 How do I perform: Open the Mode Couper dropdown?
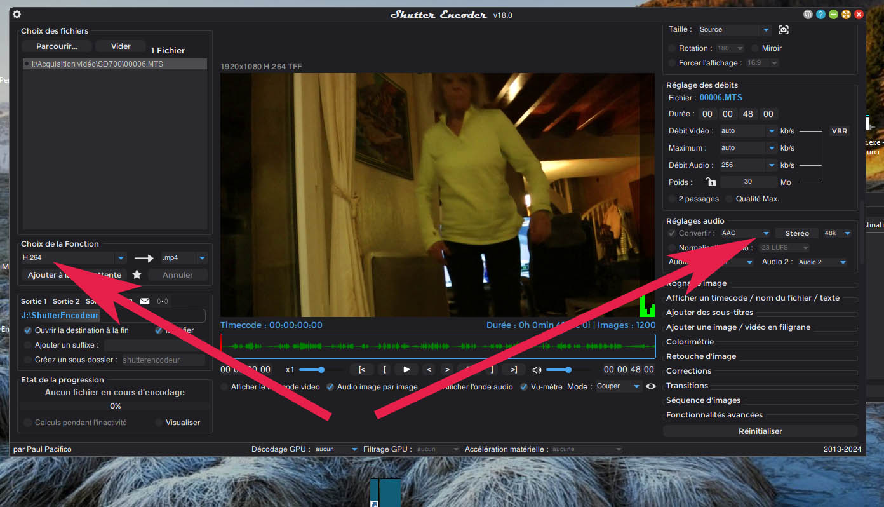point(618,386)
